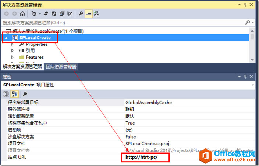Image resolution: width=259 pixels, height=166 pixels.
Task: Select the 启动项 property row
Action: point(65,130)
